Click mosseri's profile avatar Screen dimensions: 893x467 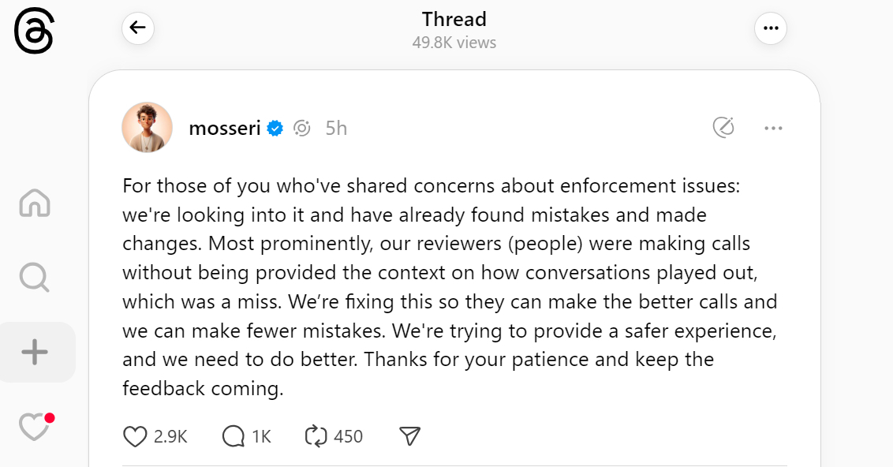point(147,128)
